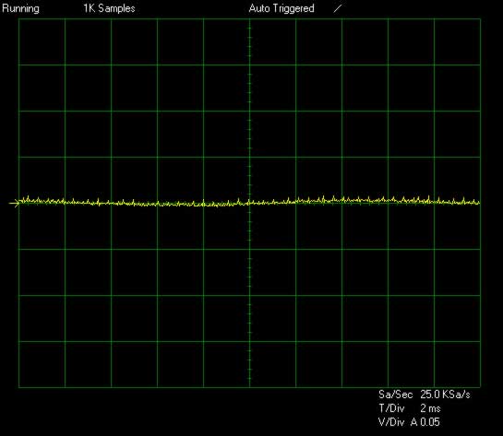Click the yellow trace at center vertical axis
Screen dimensions: 503x436
(249, 203)
